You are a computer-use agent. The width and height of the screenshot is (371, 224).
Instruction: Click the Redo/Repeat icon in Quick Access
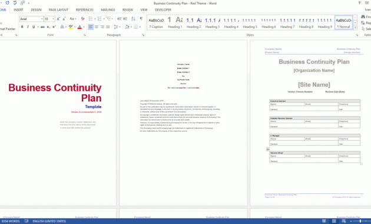coord(7,3)
